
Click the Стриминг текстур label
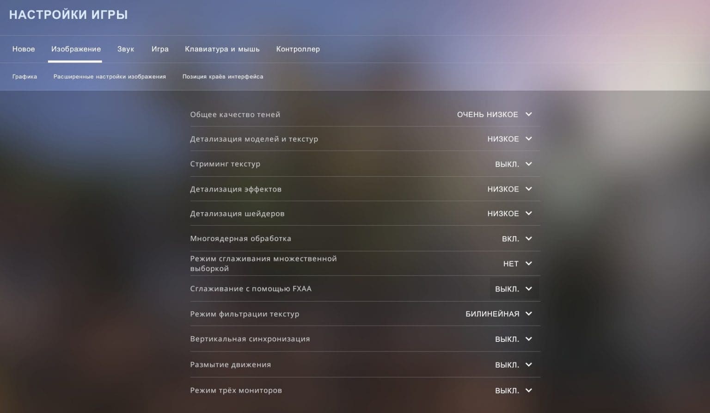tap(225, 164)
